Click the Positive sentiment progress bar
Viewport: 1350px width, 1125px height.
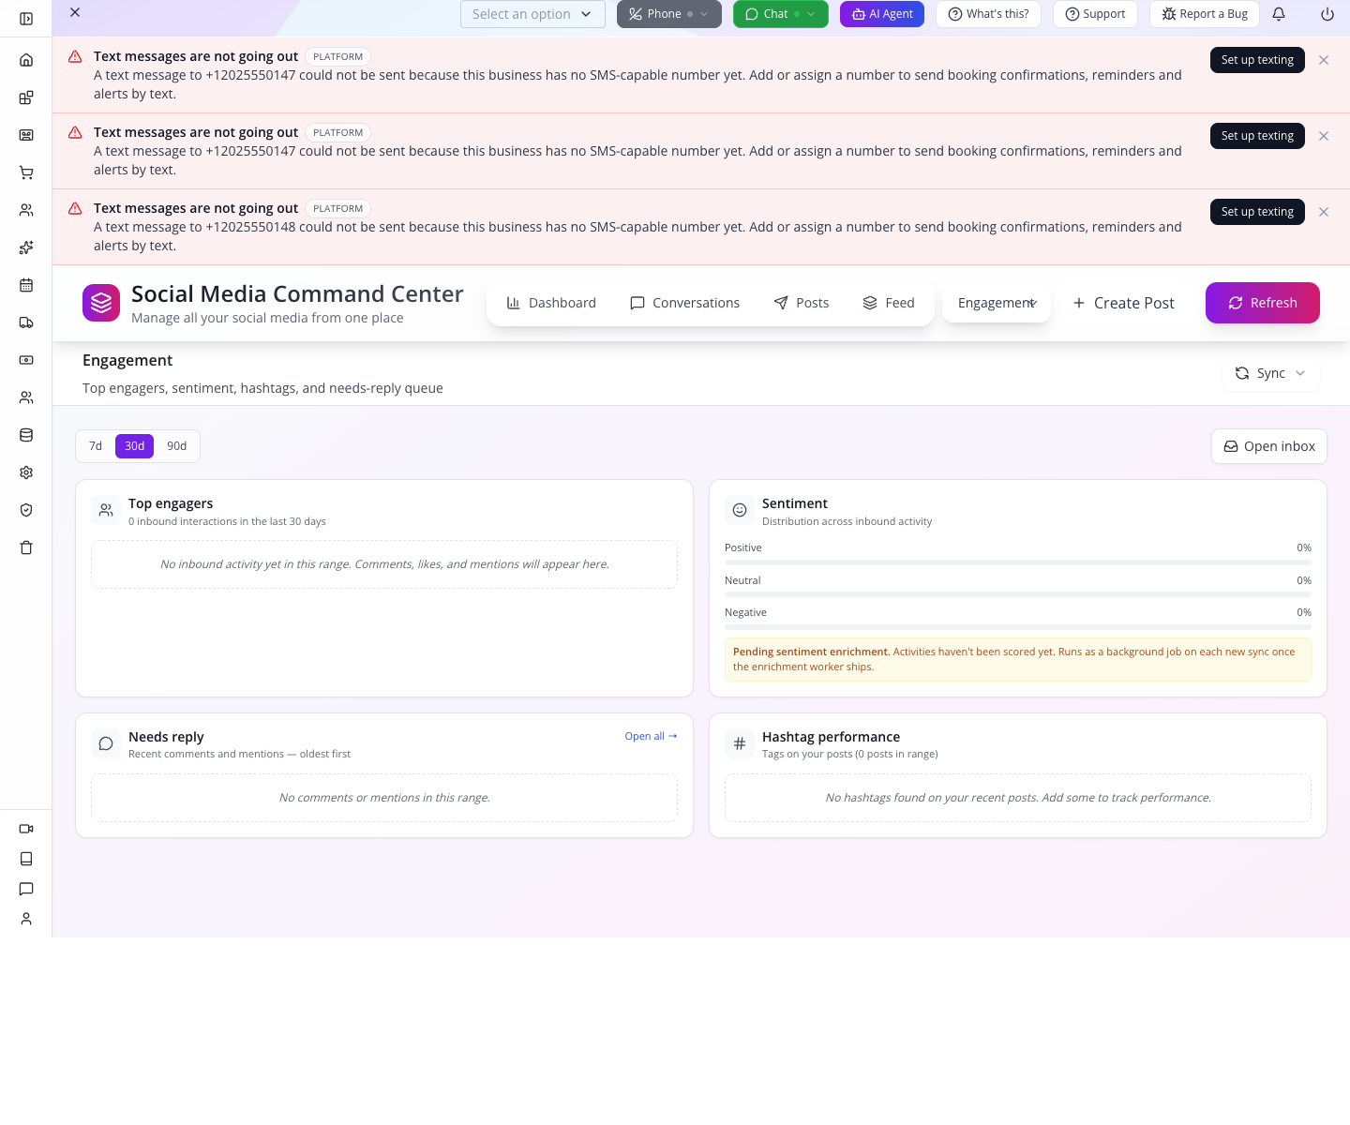(x=1018, y=562)
